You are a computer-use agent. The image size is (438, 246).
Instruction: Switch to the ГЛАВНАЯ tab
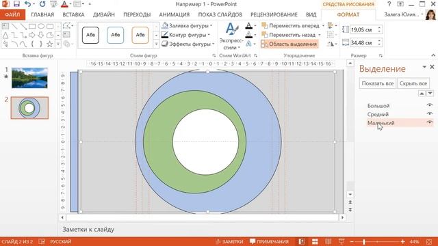(x=42, y=14)
